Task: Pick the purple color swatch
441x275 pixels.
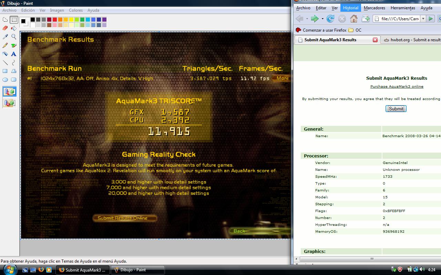Action: [x=104, y=20]
